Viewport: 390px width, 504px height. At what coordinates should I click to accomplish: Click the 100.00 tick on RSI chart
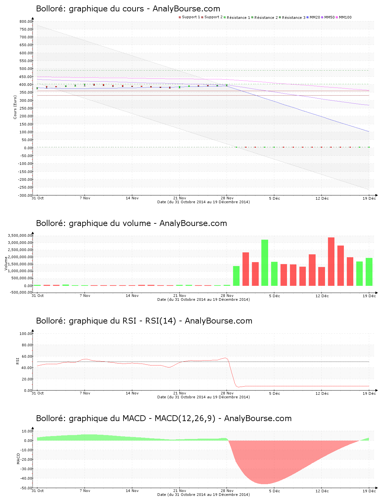coord(26,334)
